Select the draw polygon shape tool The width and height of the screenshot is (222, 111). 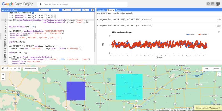click(15, 69)
